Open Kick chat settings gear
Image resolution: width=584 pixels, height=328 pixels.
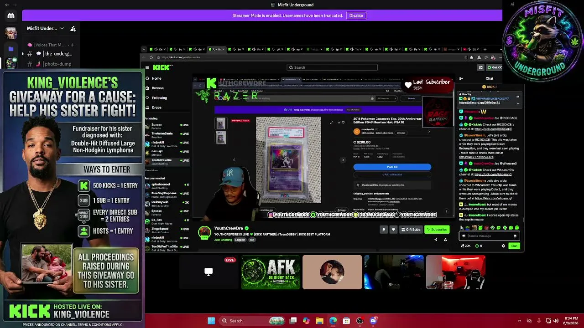pos(503,246)
